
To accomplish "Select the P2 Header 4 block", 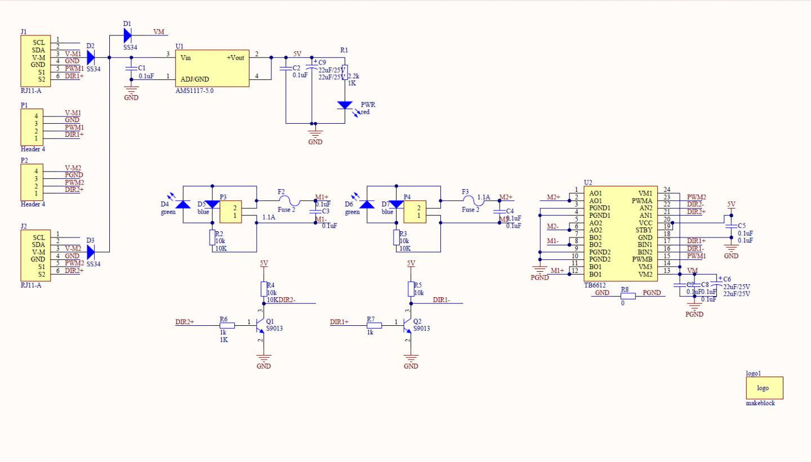I will coord(32,182).
